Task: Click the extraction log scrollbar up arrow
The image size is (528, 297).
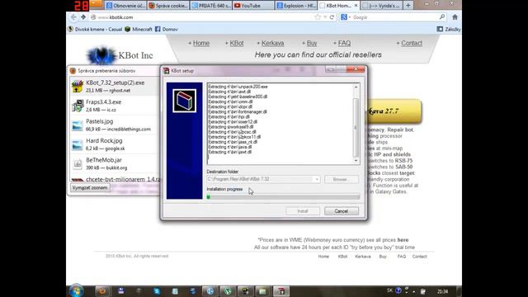Action: pyautogui.click(x=356, y=87)
